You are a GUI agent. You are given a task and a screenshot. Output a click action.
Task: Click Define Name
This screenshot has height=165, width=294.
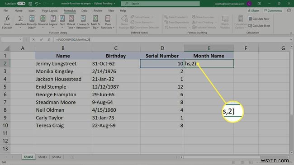point(140,17)
